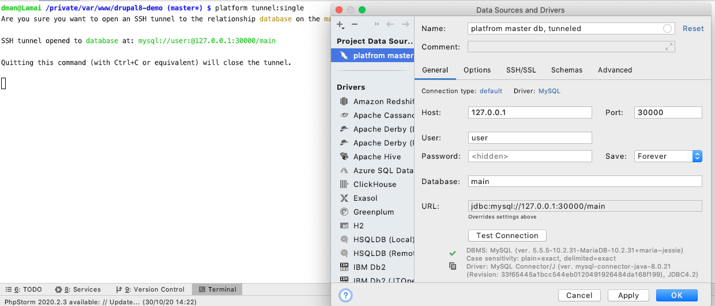Click the mysql tunnel URL in terminal

207,41
